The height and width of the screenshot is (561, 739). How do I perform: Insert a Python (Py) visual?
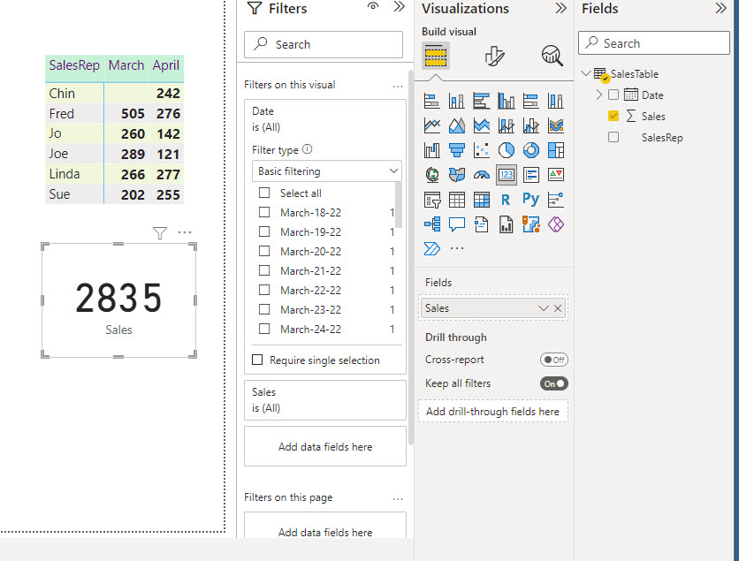coord(531,200)
